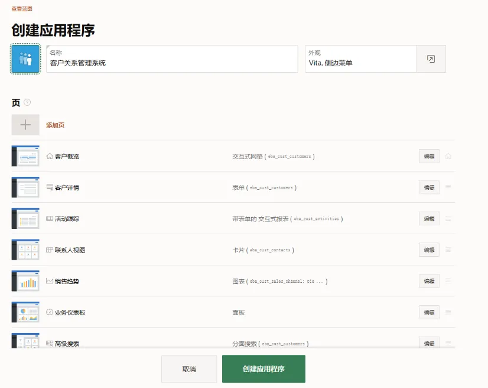Click the reorder handle in 客户详情 row
Screen dimensions: 488x388
click(448, 187)
